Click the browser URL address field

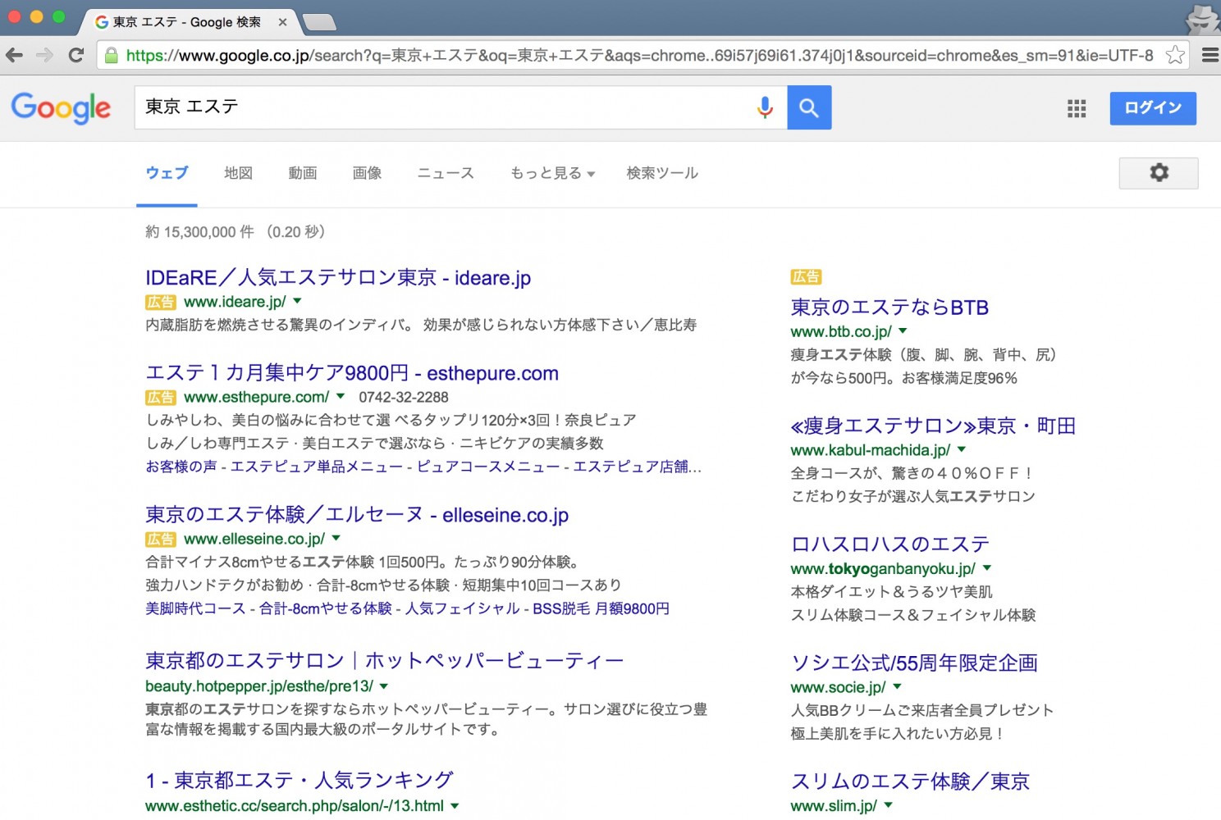[639, 55]
